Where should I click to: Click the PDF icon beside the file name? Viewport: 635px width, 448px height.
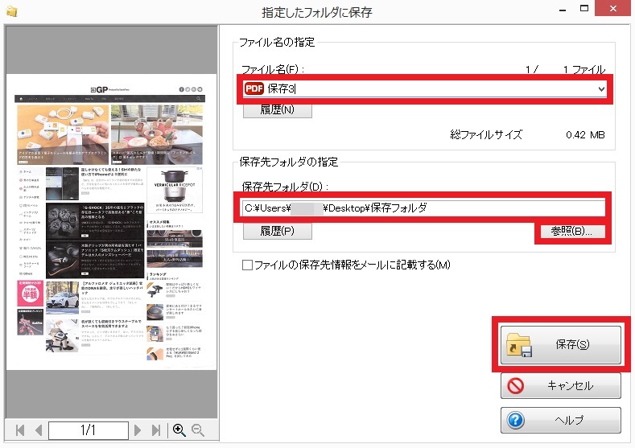click(x=254, y=88)
